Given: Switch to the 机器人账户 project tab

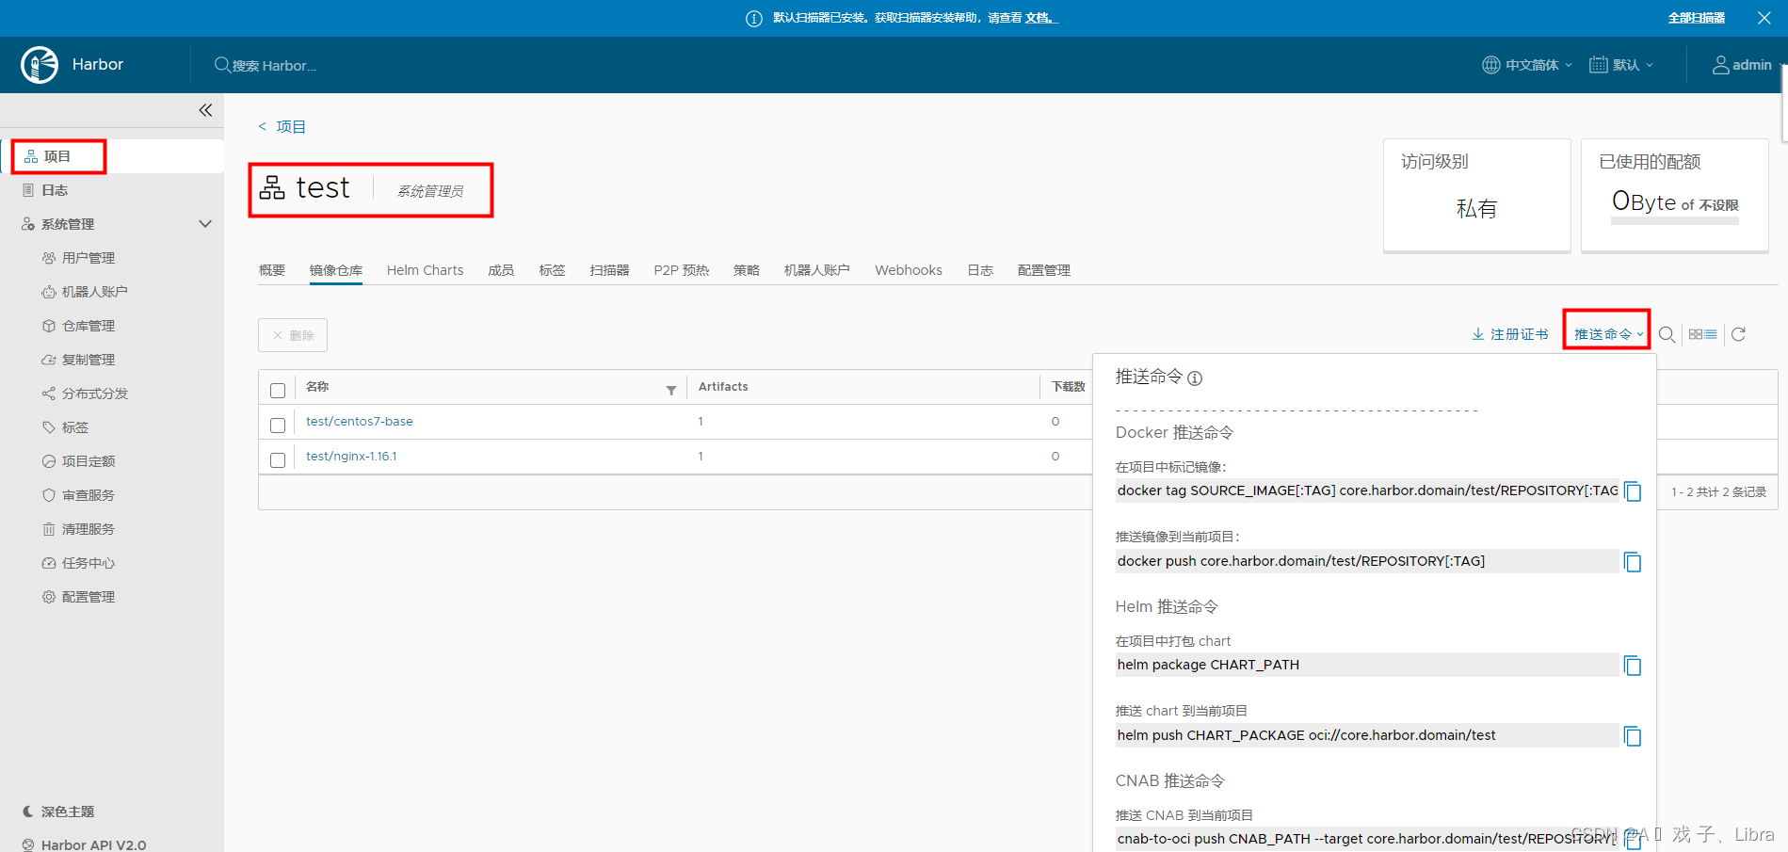Looking at the screenshot, I should [817, 270].
